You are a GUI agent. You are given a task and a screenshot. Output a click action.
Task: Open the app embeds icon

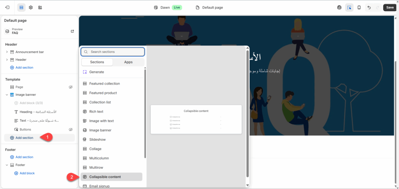[40, 7]
